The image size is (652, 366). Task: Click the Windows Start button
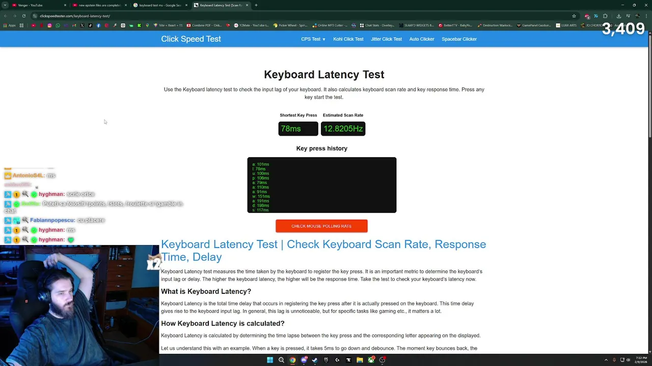270,360
